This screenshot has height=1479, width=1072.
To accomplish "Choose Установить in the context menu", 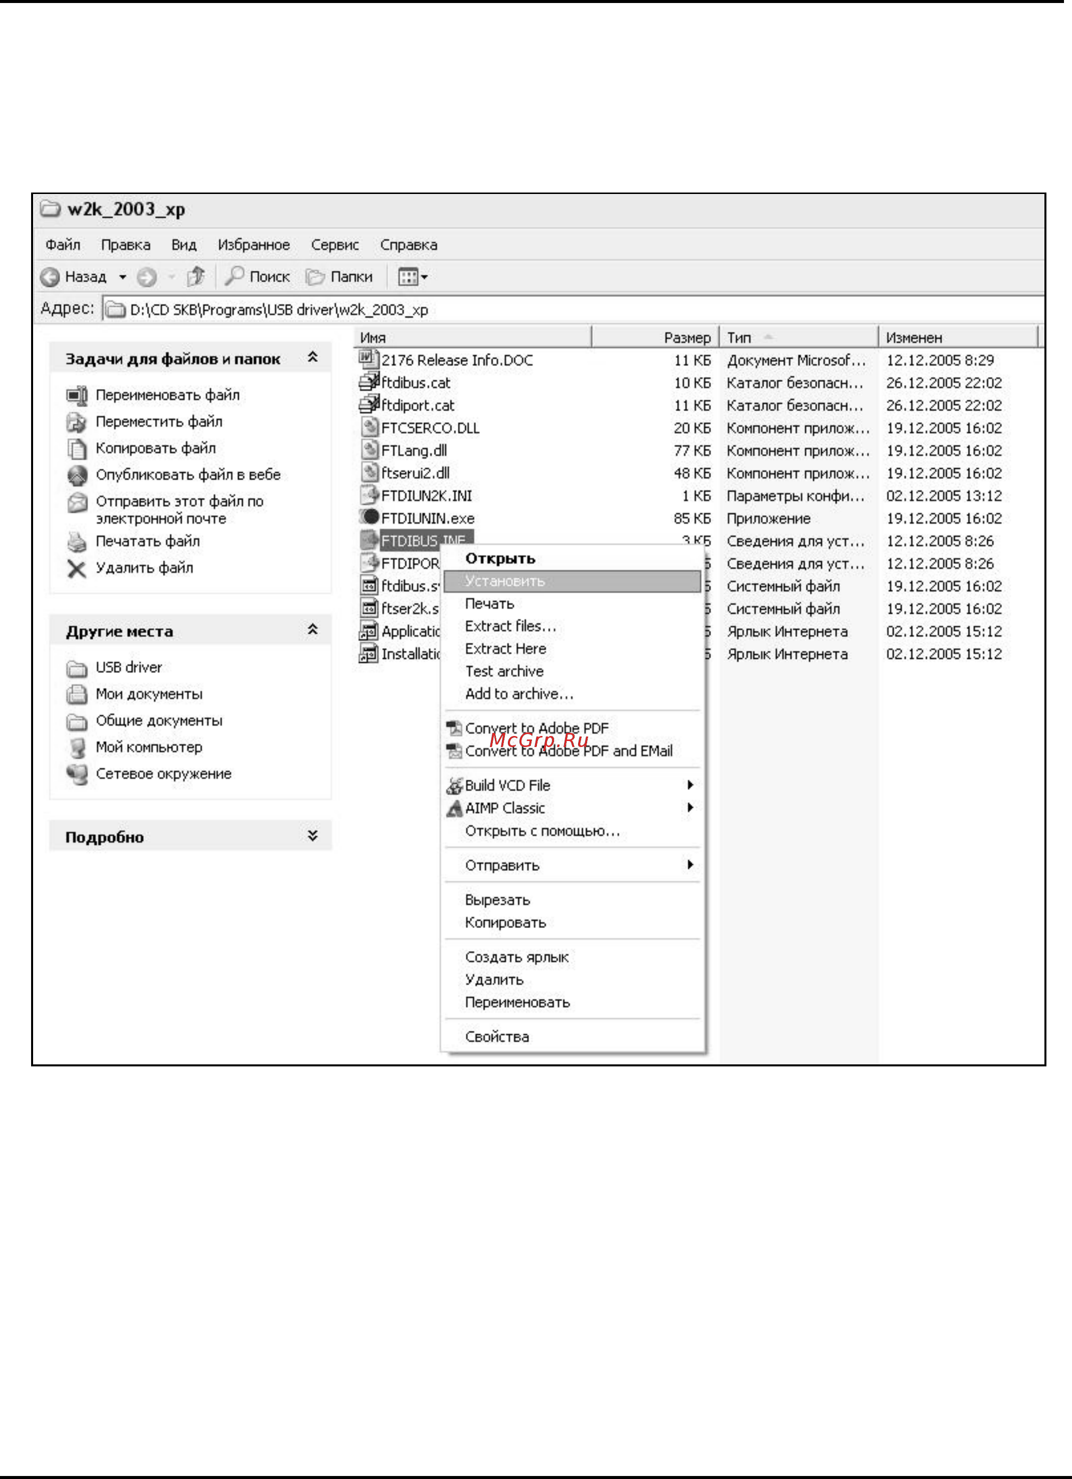I will click(573, 581).
